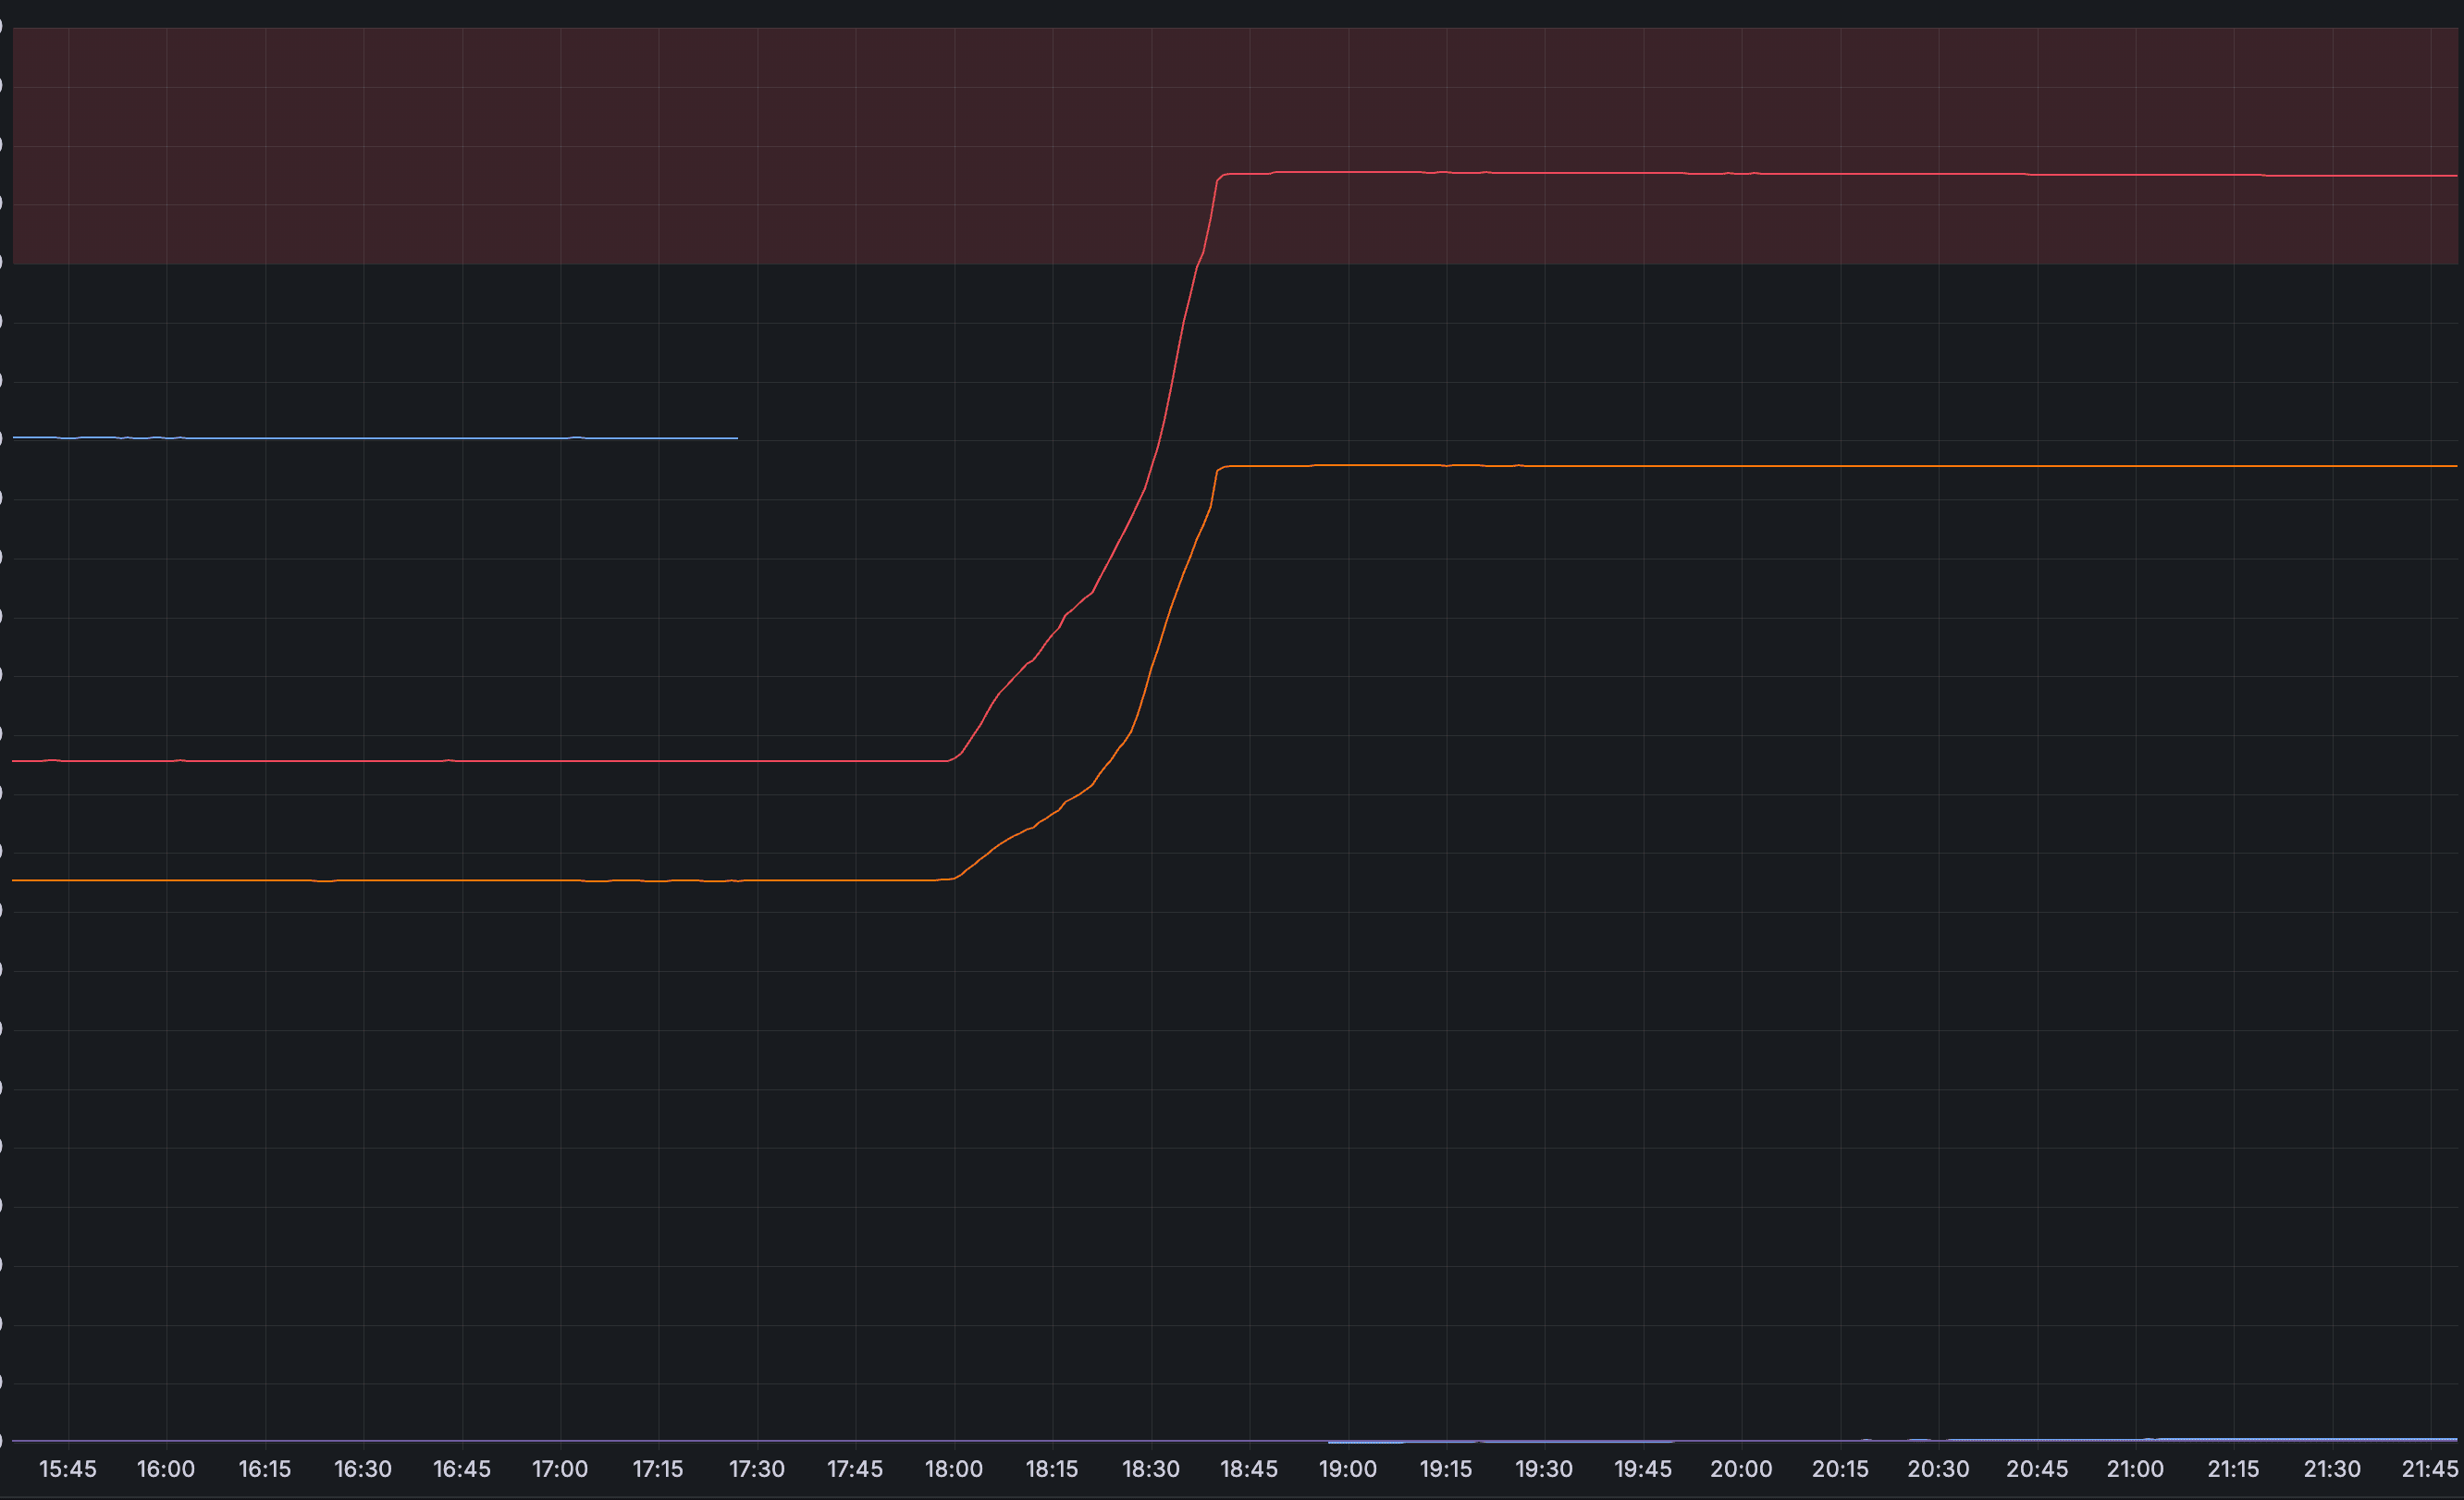Click the 18:00 time axis label
This screenshot has height=1500, width=2464.
tap(953, 1469)
